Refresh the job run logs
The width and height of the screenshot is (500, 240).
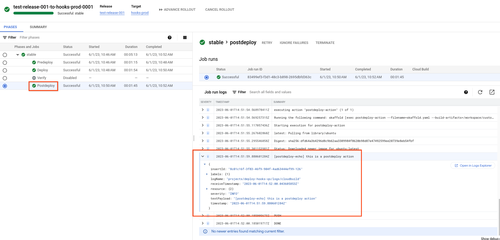480,92
